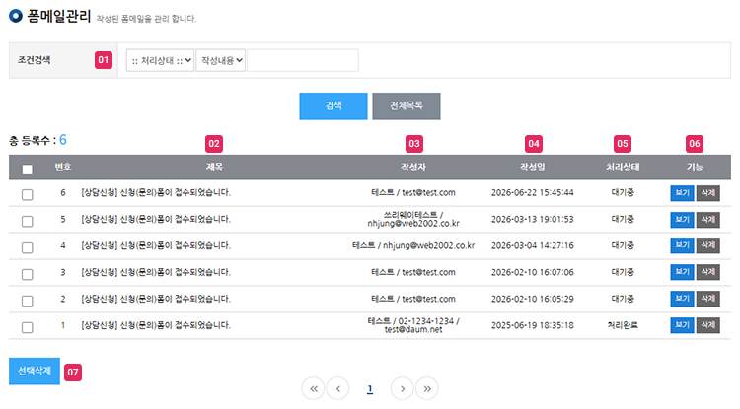The width and height of the screenshot is (740, 409).
Task: Click 보기 for row dated 2026-06-22
Action: click(x=682, y=193)
